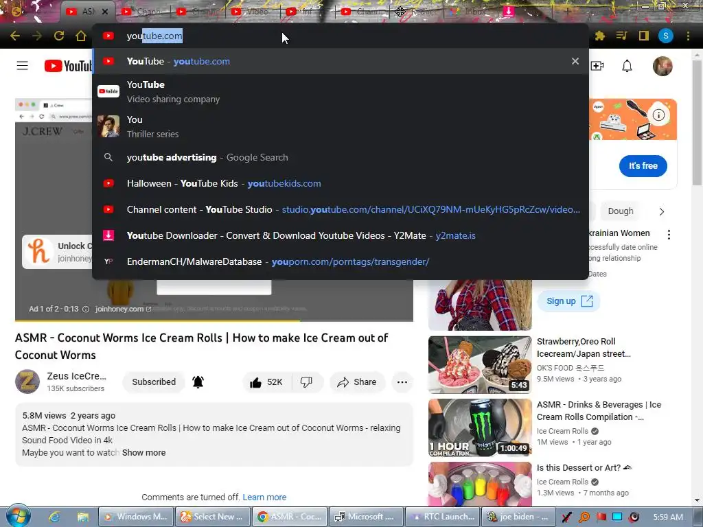The width and height of the screenshot is (703, 527).
Task: Toggle the browser side panel icon
Action: coord(644,36)
